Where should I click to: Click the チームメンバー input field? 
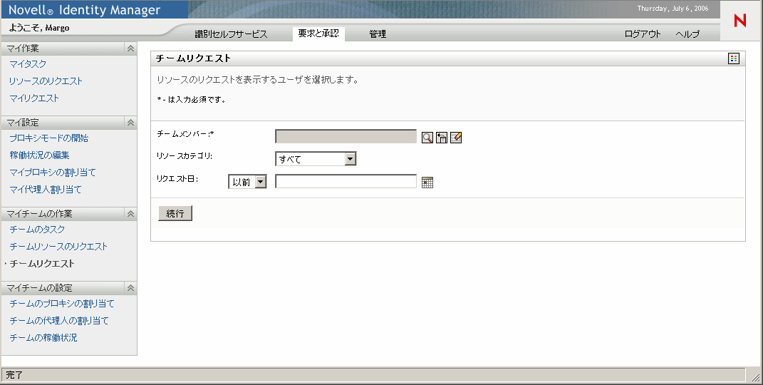346,136
